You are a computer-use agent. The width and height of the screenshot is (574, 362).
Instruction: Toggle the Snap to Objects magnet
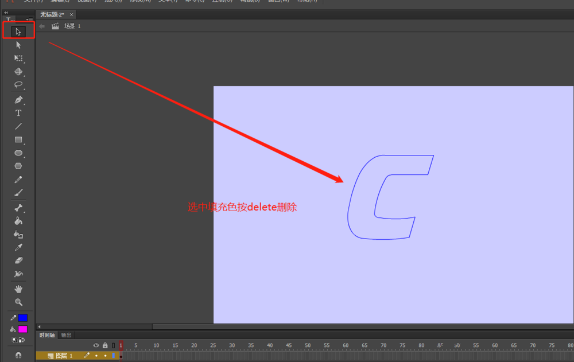click(x=18, y=355)
